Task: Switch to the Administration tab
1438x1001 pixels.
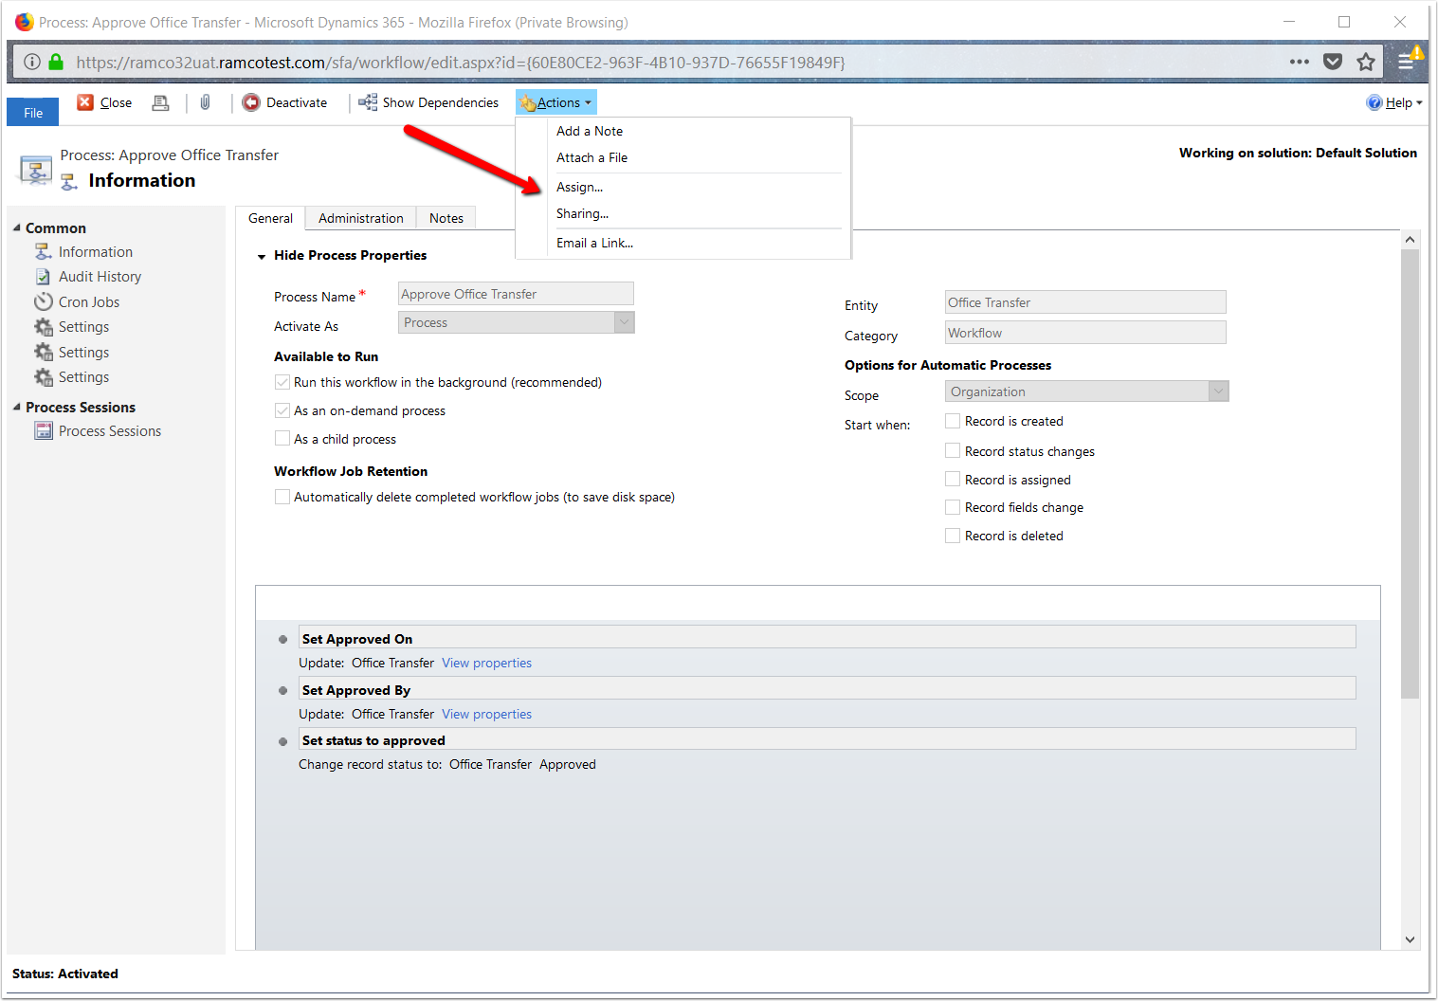Action: [361, 218]
